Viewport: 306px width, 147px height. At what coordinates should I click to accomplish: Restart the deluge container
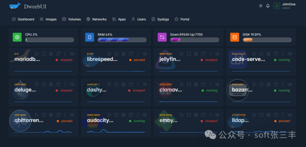(x=58, y=84)
